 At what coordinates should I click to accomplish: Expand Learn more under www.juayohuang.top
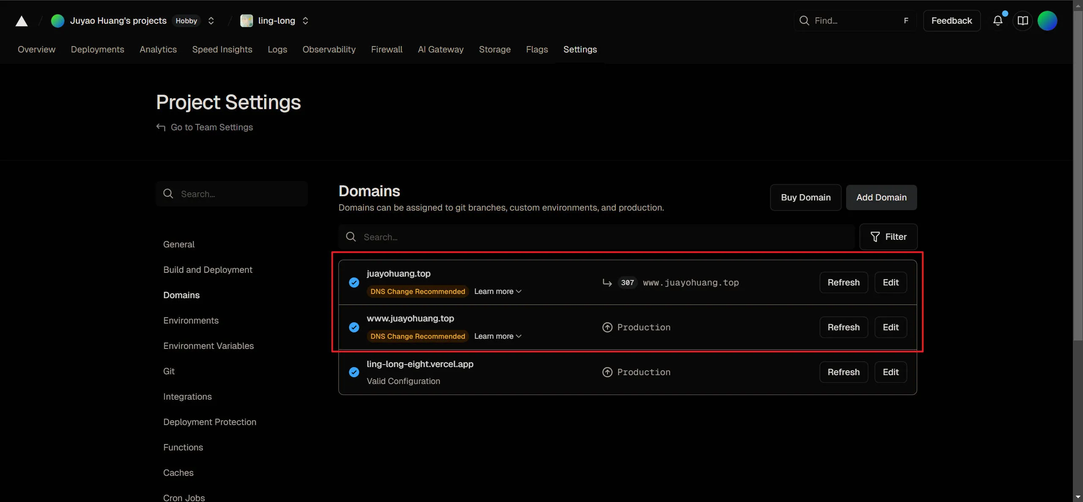coord(498,336)
